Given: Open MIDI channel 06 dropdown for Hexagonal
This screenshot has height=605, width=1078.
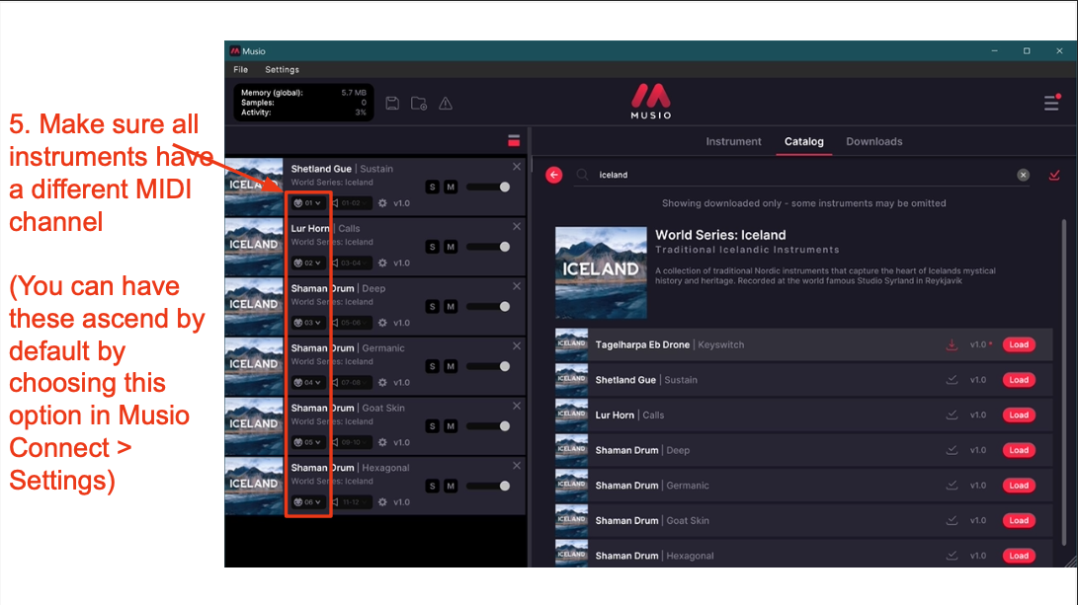Looking at the screenshot, I should [x=307, y=502].
